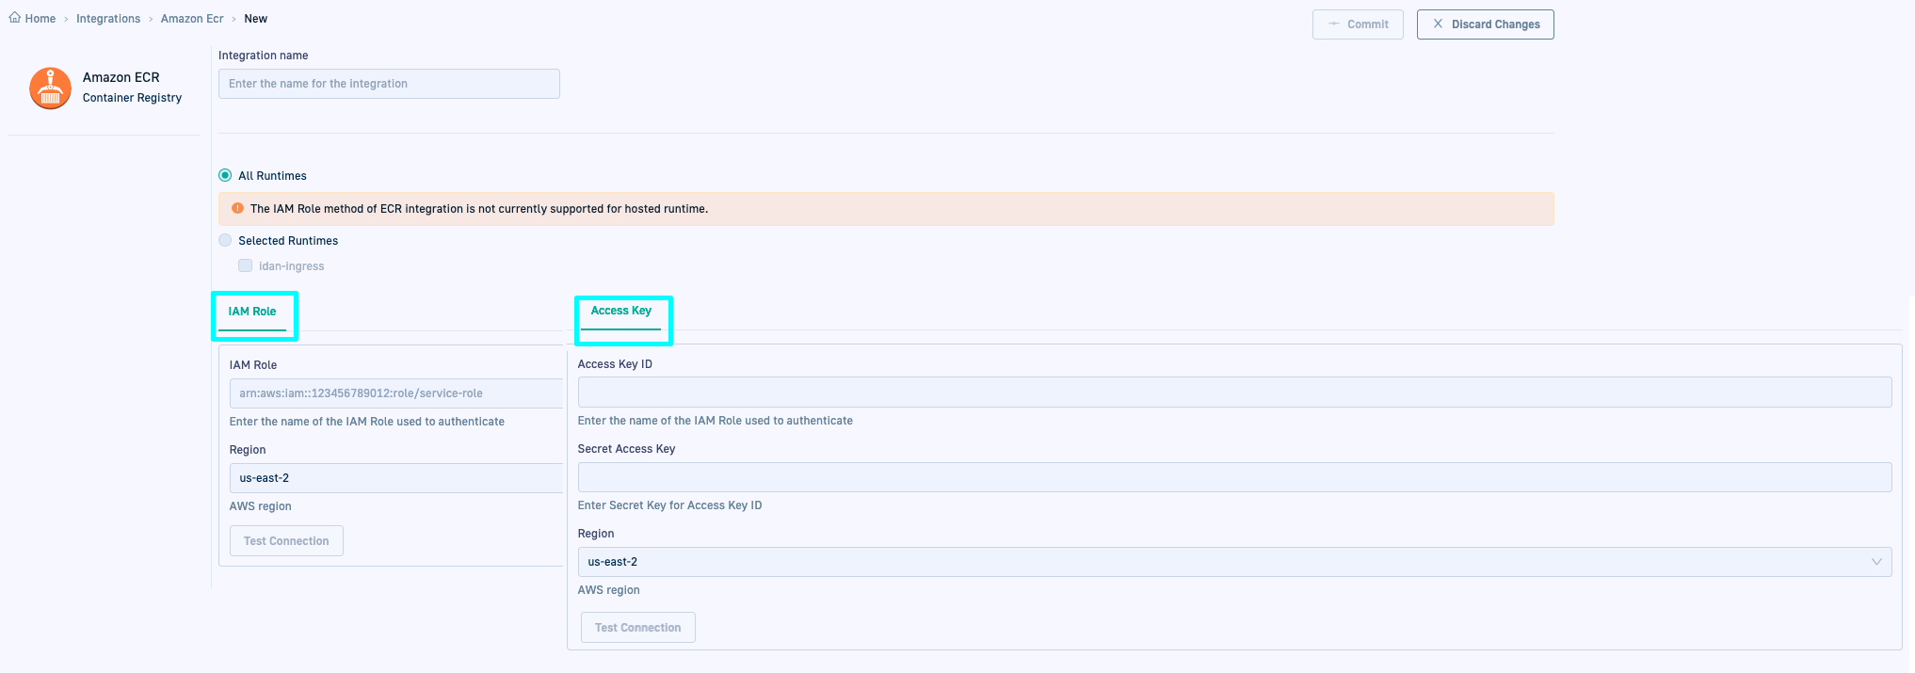Image resolution: width=1915 pixels, height=673 pixels.
Task: Click the Commit button
Action: [x=1357, y=24]
